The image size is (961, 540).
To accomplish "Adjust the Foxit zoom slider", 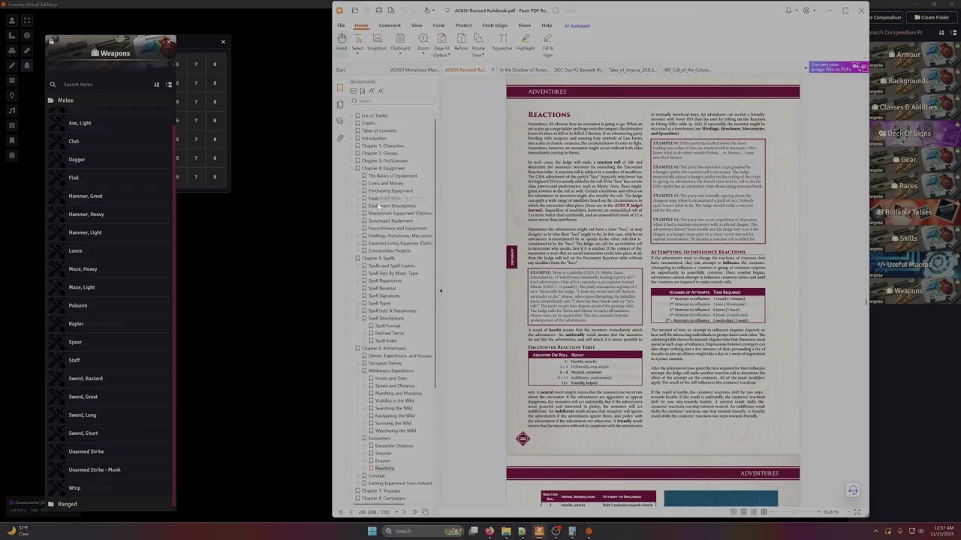I will pos(794,511).
